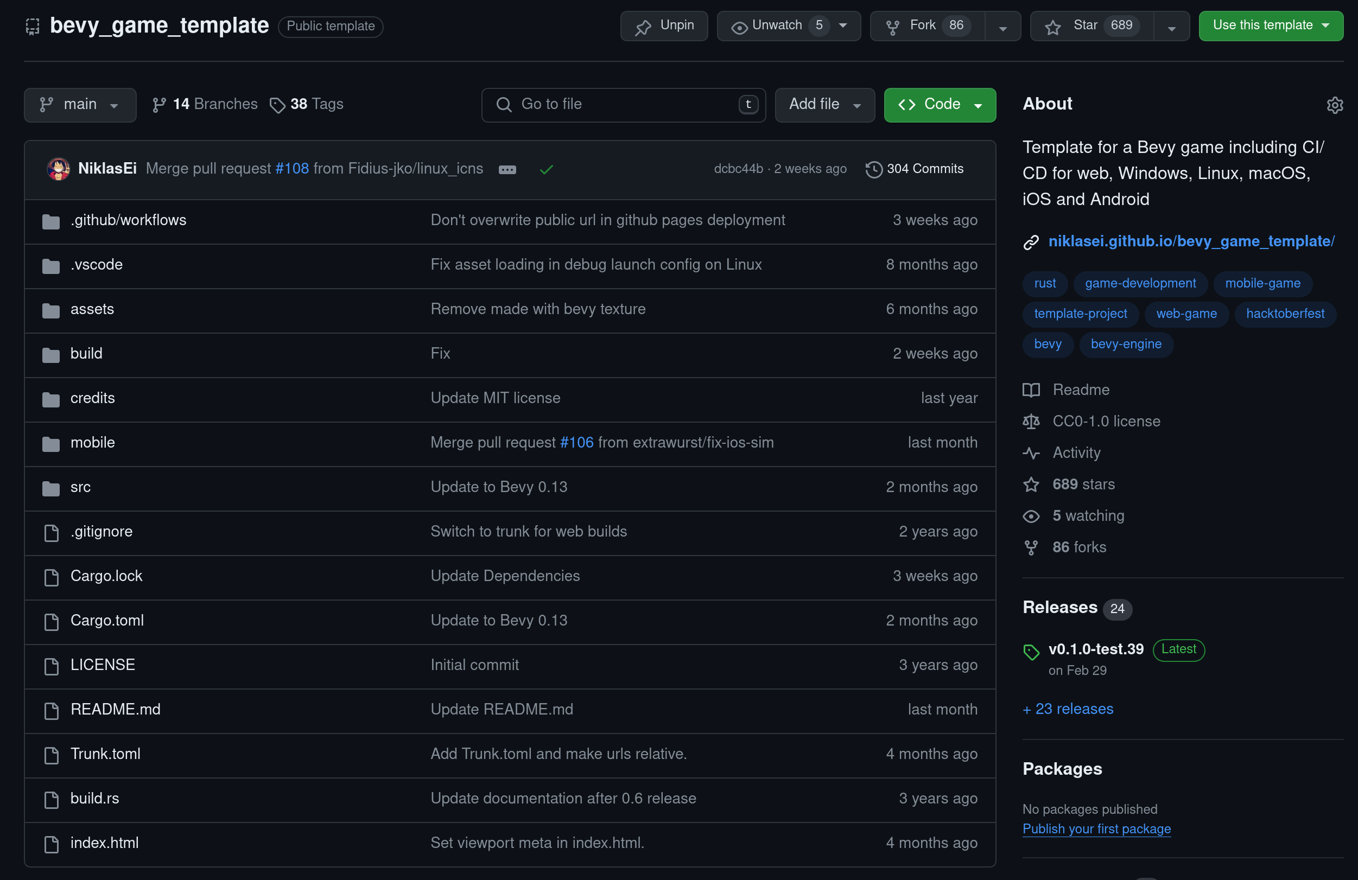
Task: View the 14 Branches list
Action: [x=204, y=104]
